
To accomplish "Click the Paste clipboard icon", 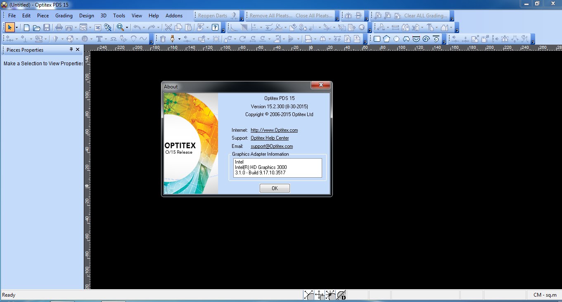I will click(x=188, y=28).
